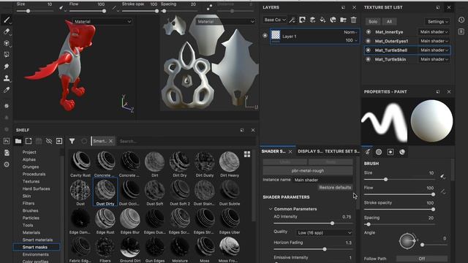Image resolution: width=468 pixels, height=263 pixels.
Task: Toggle flow pen pressure icon in Brush properties
Action: 442,191
